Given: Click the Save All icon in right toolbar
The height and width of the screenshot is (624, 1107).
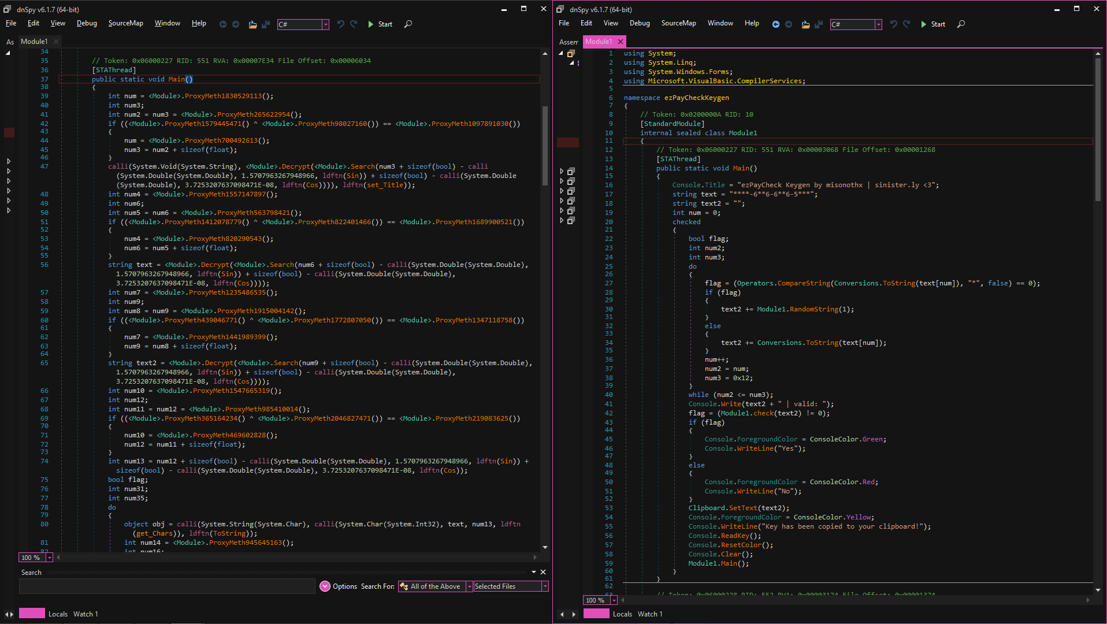Looking at the screenshot, I should click(x=819, y=24).
